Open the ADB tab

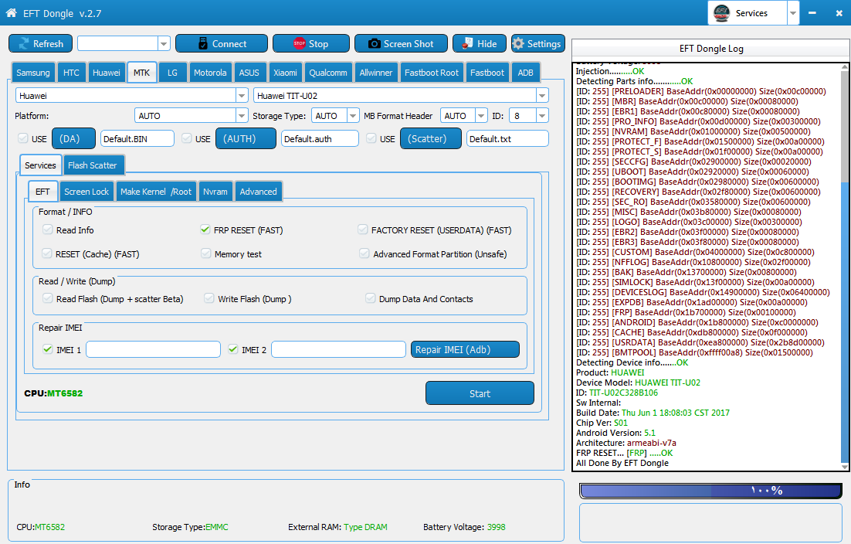pos(525,72)
